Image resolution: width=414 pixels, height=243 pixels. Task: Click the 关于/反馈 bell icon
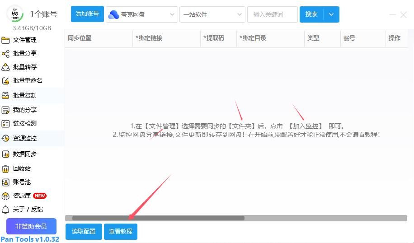(x=5, y=210)
